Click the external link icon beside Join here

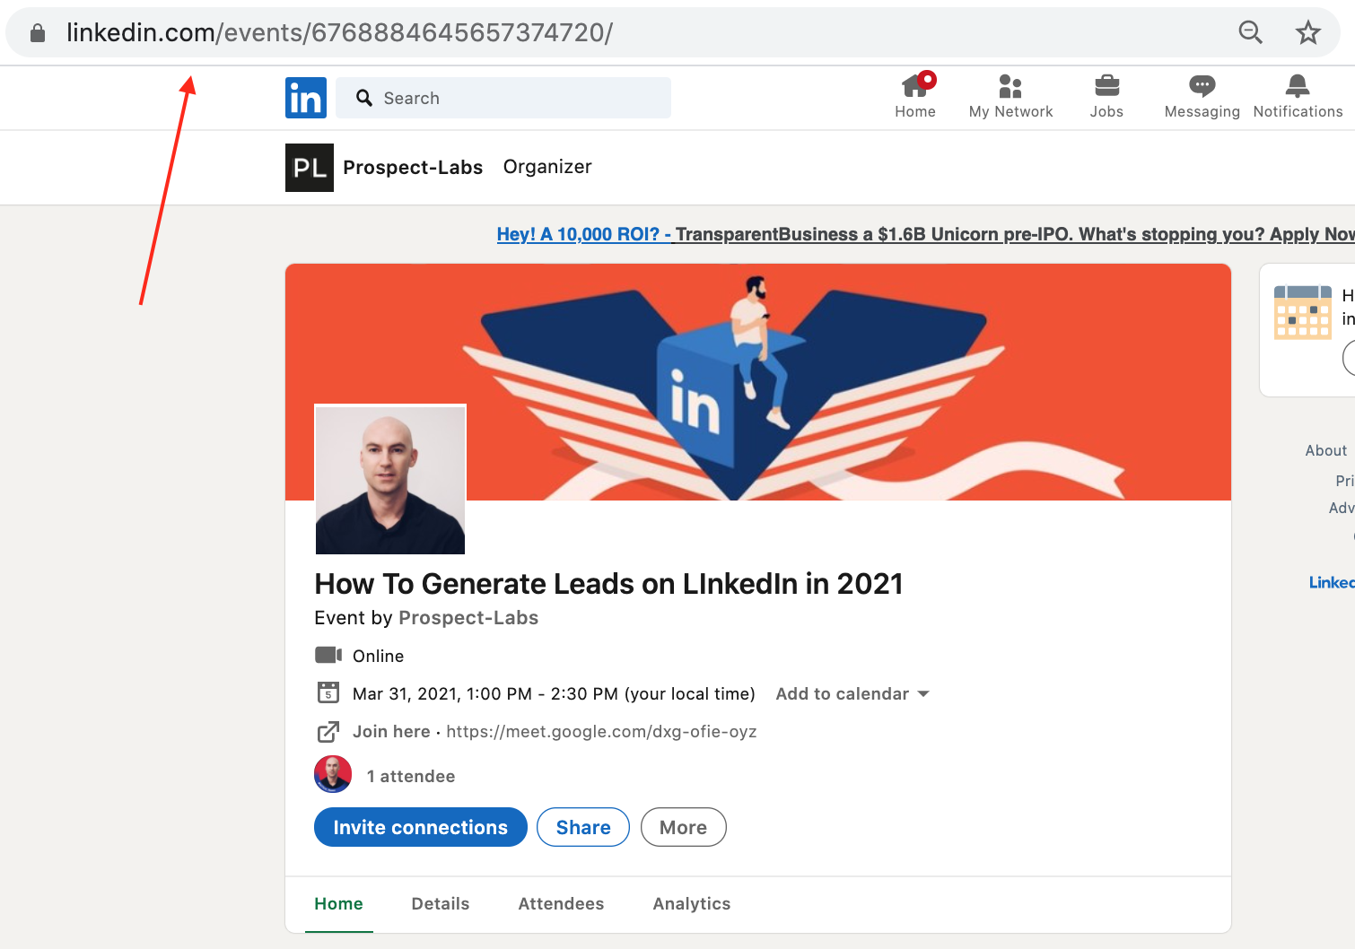click(x=328, y=732)
